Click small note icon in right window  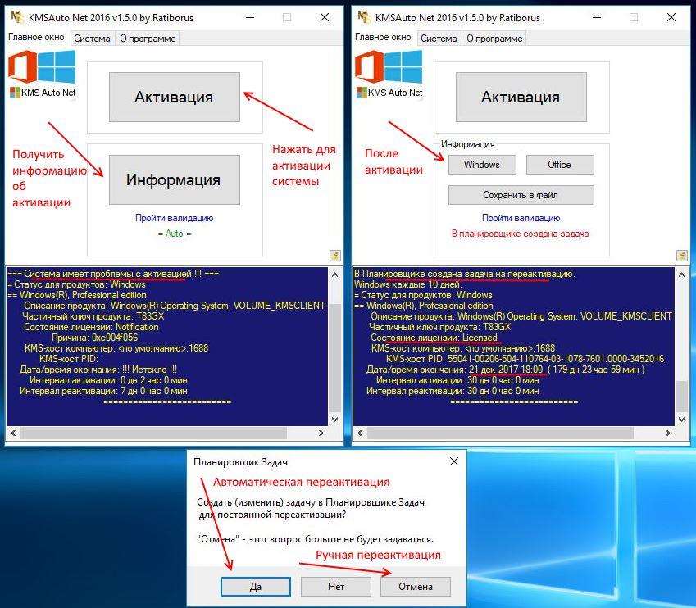tap(682, 255)
